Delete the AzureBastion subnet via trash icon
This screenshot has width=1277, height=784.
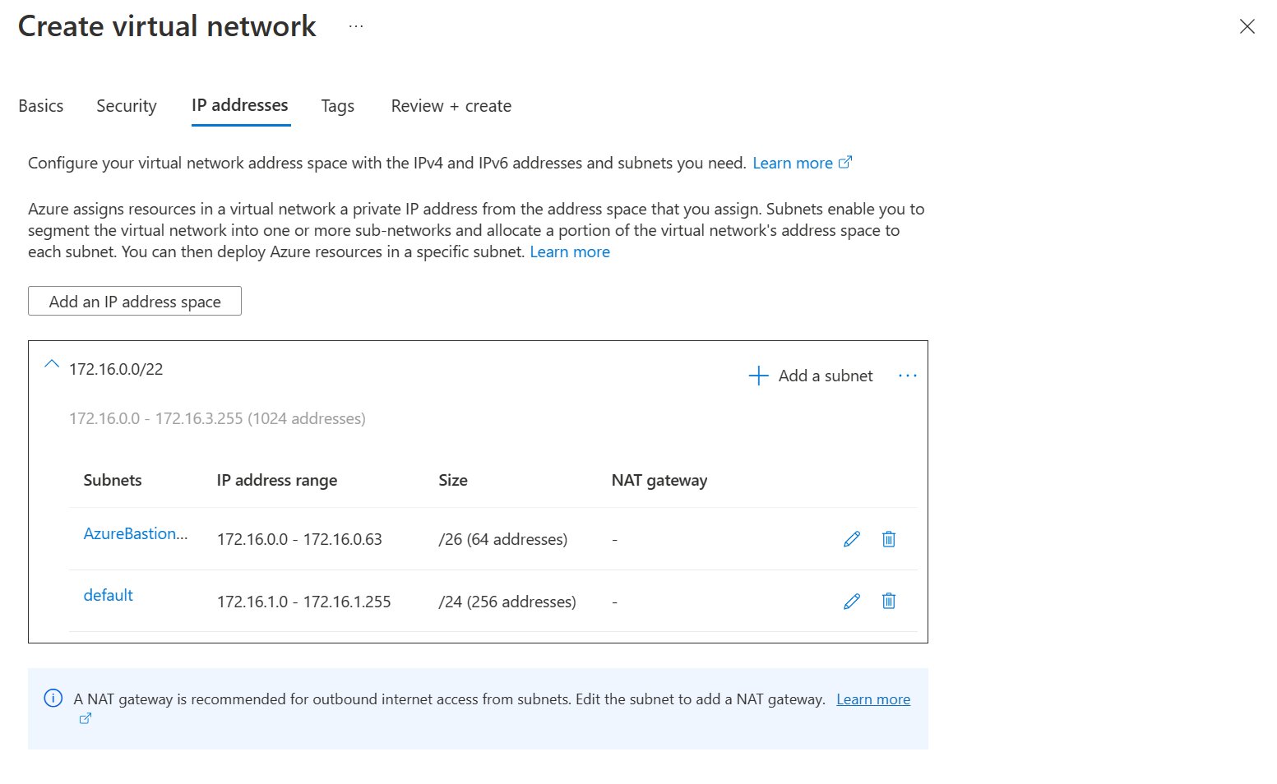[x=889, y=539]
